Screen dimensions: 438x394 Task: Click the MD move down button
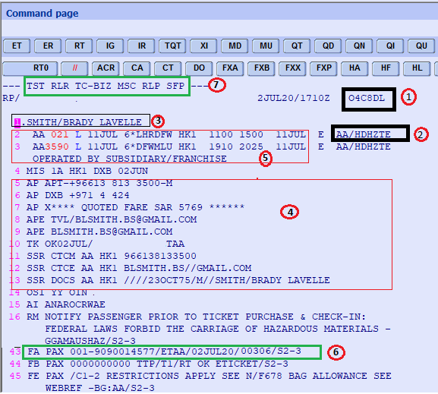tap(235, 46)
